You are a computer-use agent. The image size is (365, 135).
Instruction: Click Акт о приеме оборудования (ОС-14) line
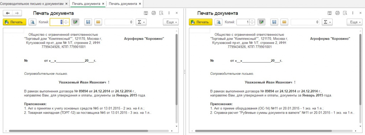(x=267, y=108)
